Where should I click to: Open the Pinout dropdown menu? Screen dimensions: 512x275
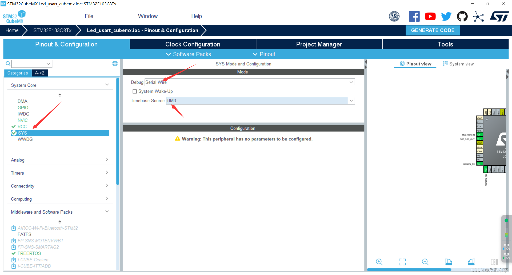click(x=264, y=54)
